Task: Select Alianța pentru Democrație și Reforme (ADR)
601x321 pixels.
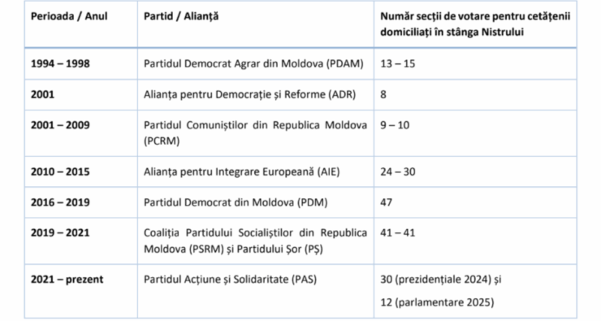Action: pos(249,95)
